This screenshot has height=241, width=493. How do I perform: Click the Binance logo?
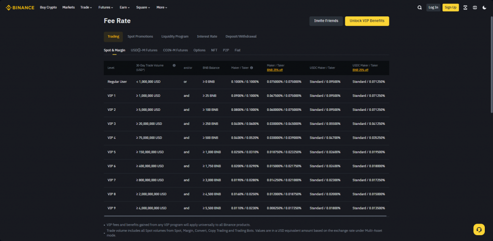[x=20, y=8]
